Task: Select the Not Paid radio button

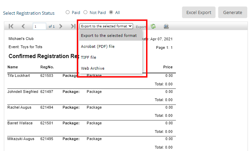Action: [85, 12]
